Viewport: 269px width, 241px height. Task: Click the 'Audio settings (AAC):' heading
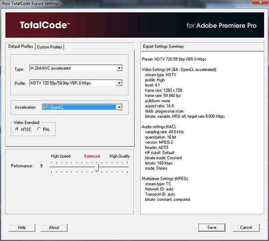point(159,127)
